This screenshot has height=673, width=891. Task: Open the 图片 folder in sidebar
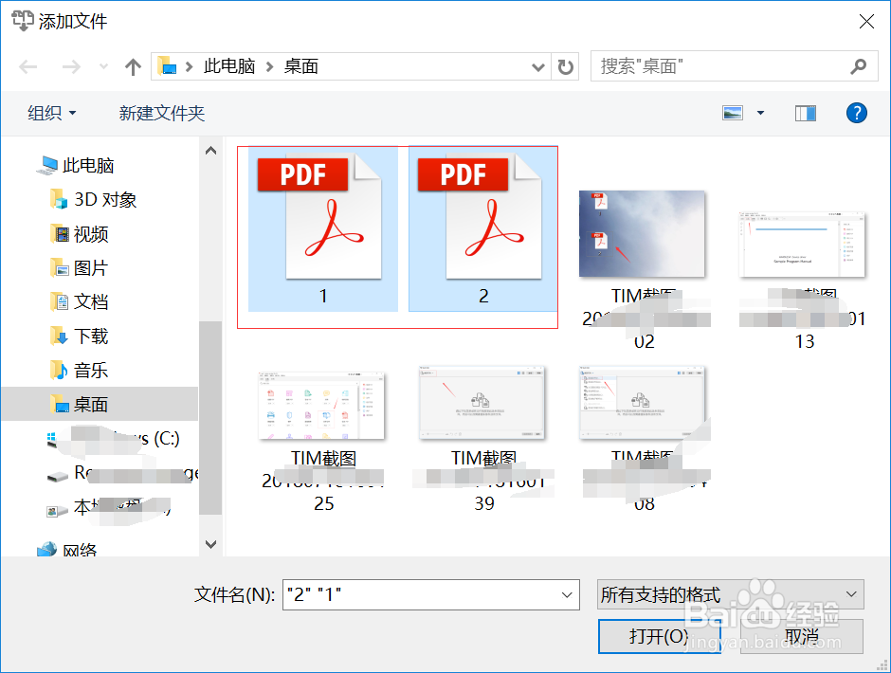[79, 267]
